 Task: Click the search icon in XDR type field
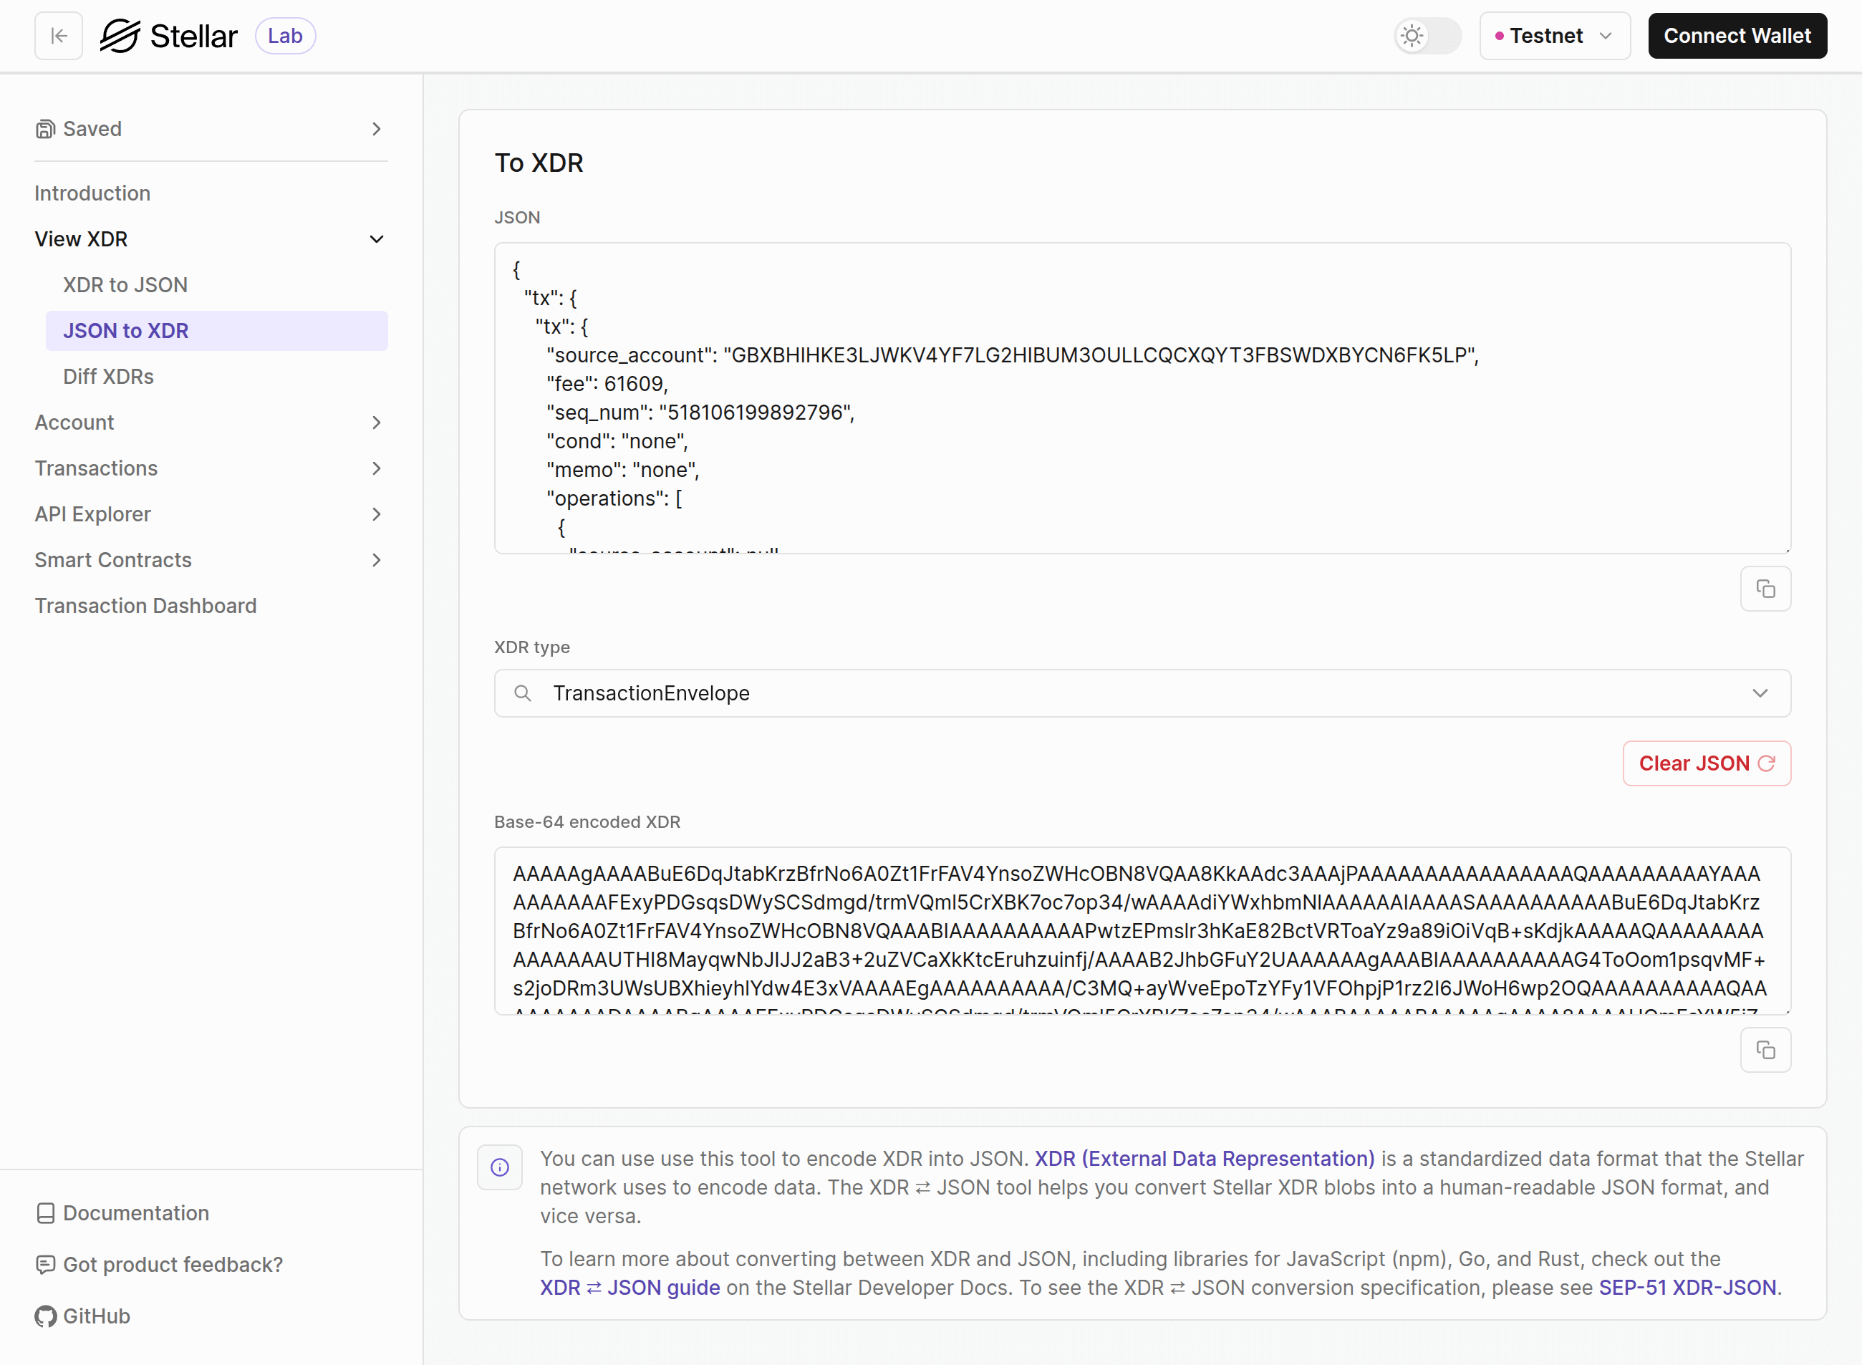click(524, 693)
